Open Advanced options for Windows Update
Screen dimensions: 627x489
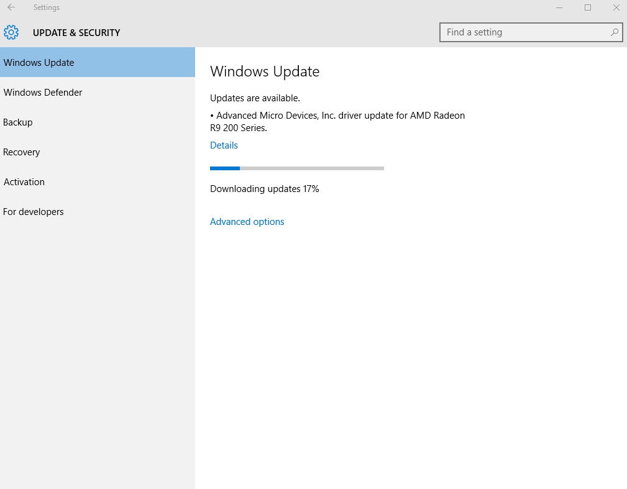point(247,221)
